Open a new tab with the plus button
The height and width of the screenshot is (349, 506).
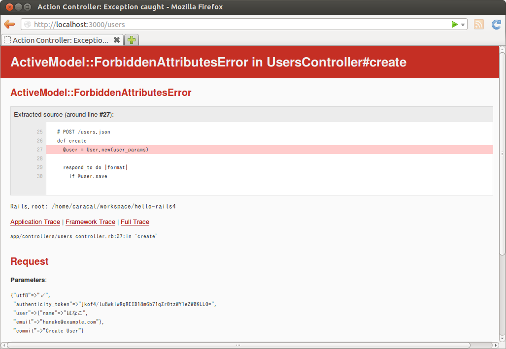coord(132,40)
